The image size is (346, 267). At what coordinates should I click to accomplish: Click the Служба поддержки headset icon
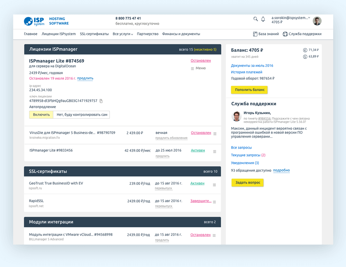tap(285, 34)
